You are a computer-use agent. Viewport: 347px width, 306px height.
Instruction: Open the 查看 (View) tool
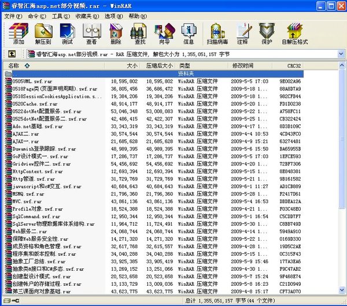tap(91, 34)
